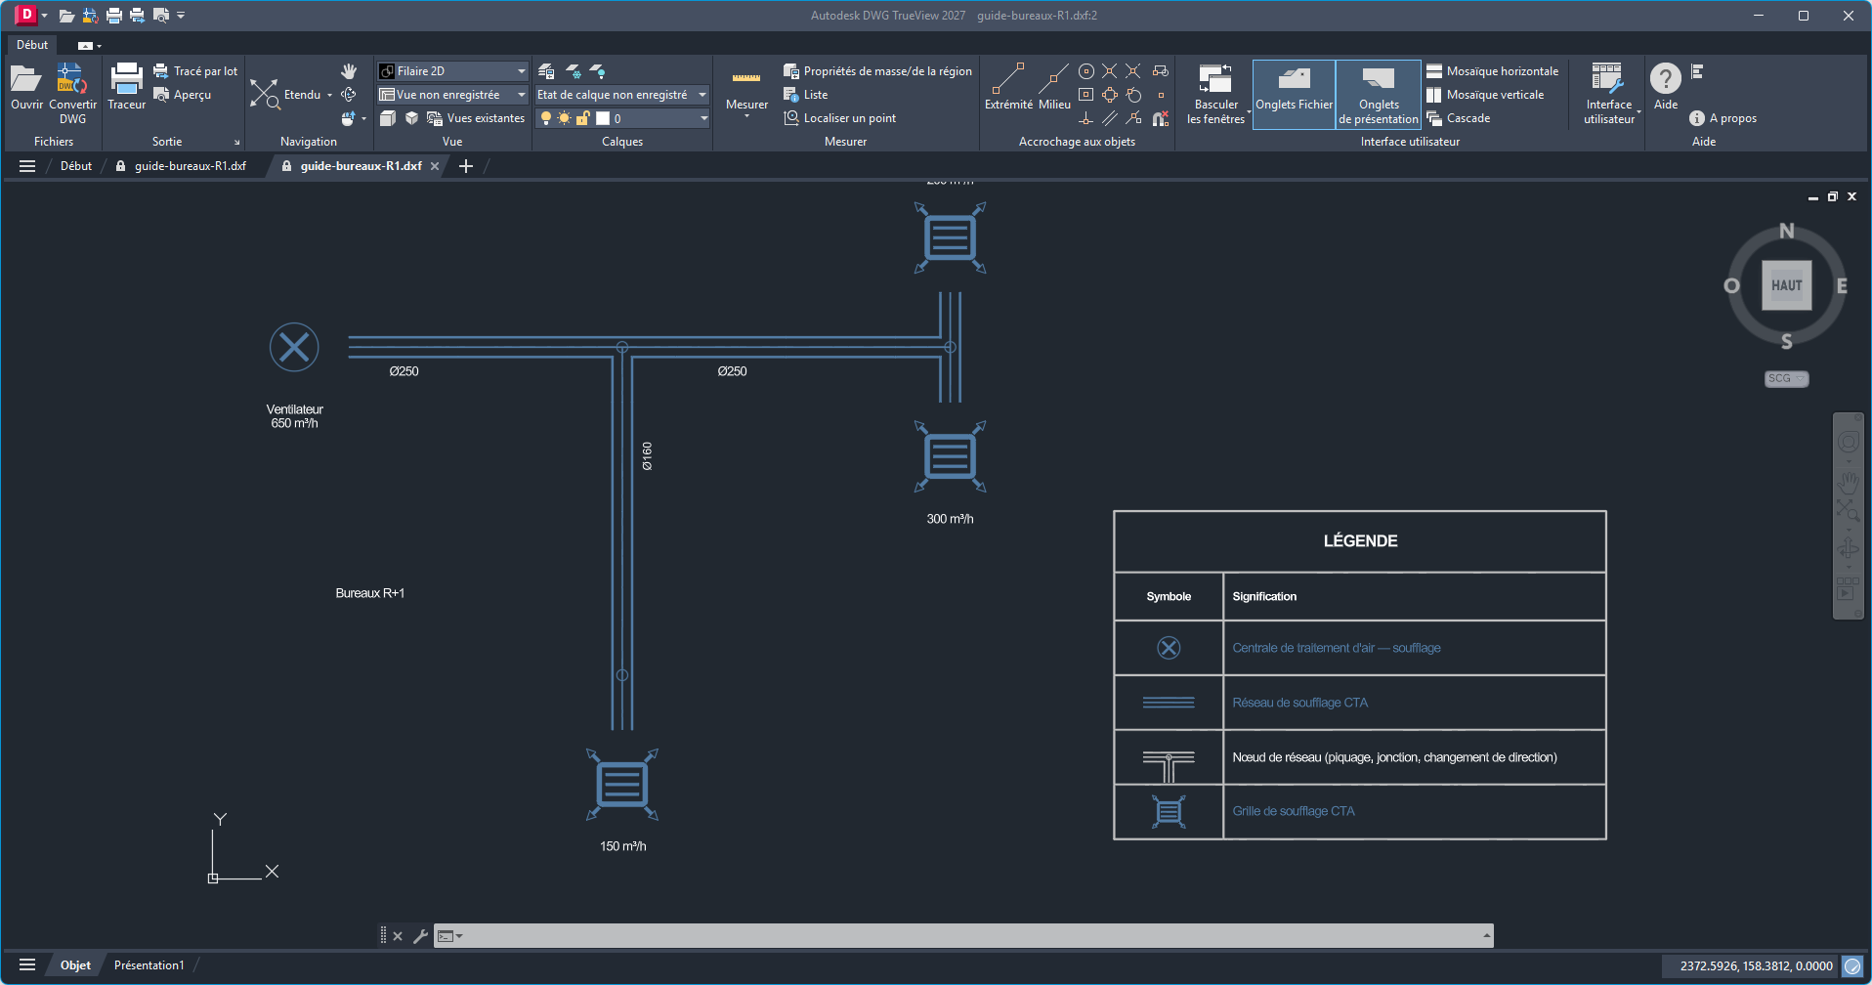Viewport: 1872px width, 985px height.
Task: Arrange windows with Mosaïque verticale
Action: pyautogui.click(x=1485, y=95)
